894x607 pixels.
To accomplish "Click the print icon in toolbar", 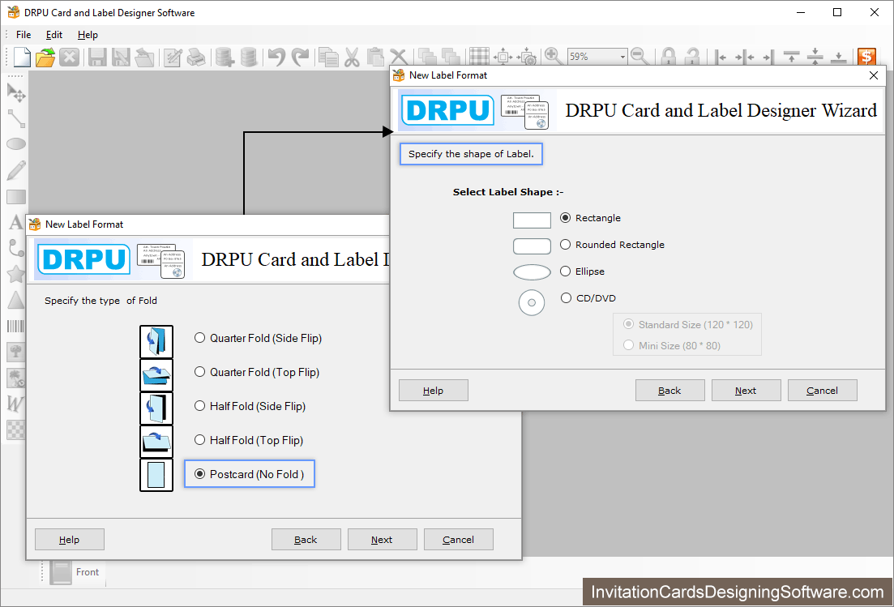I will tap(196, 57).
